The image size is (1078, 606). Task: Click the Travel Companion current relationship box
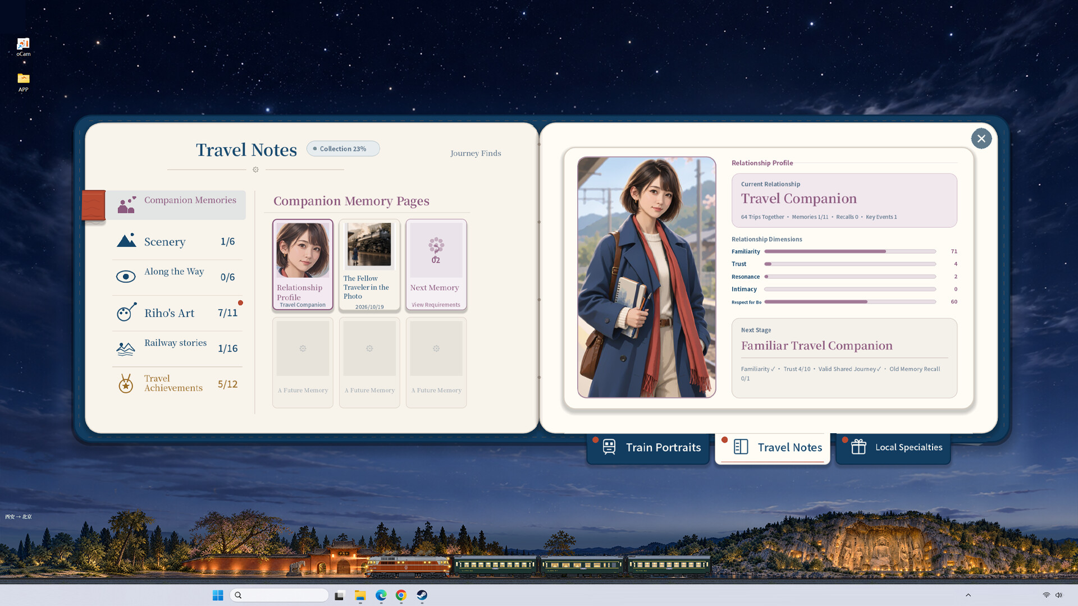(x=844, y=200)
